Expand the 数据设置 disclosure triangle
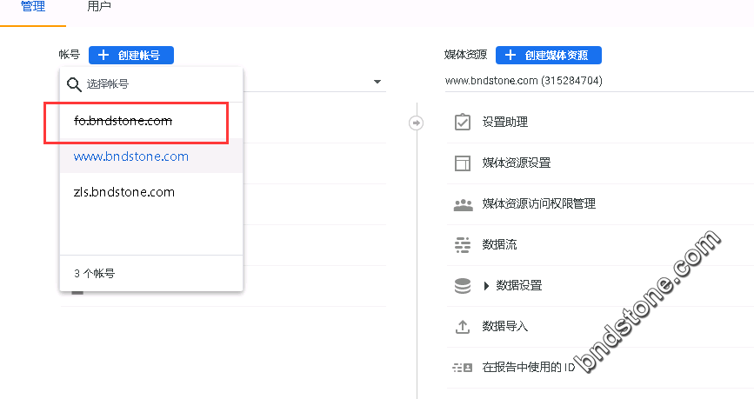 point(486,286)
